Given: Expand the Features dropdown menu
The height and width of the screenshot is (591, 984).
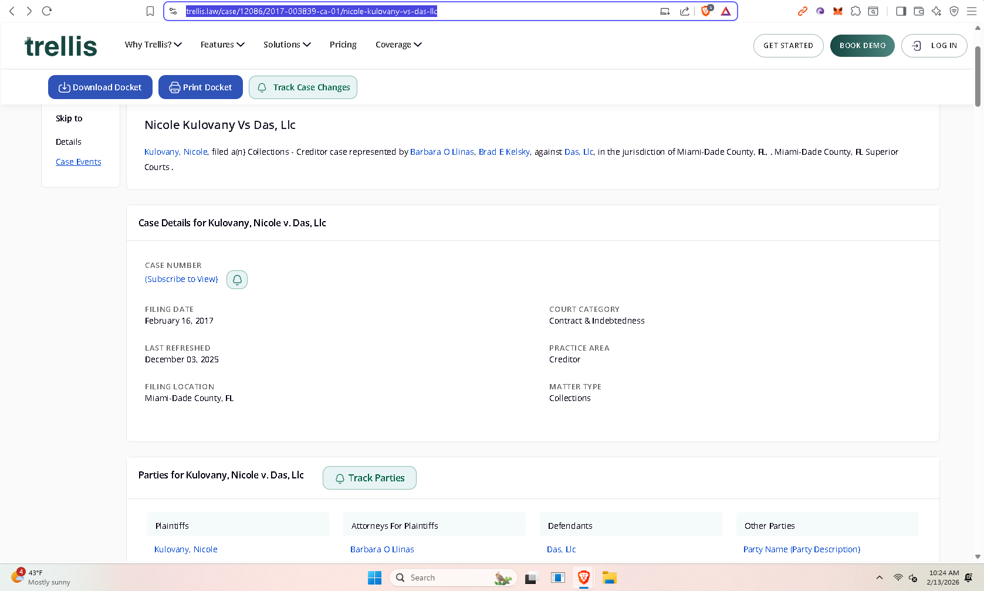Looking at the screenshot, I should tap(222, 45).
